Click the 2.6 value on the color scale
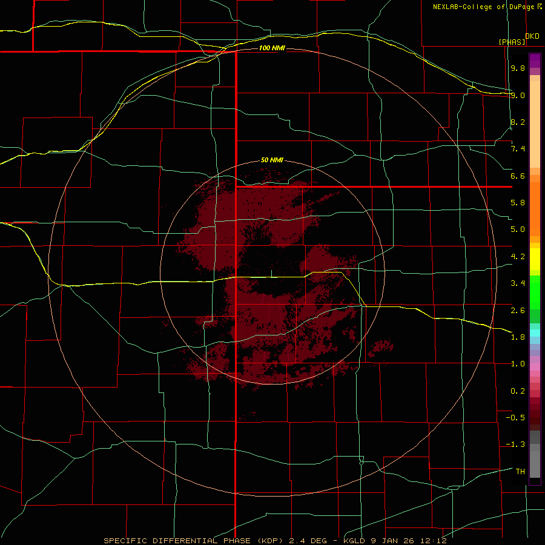 click(x=518, y=311)
